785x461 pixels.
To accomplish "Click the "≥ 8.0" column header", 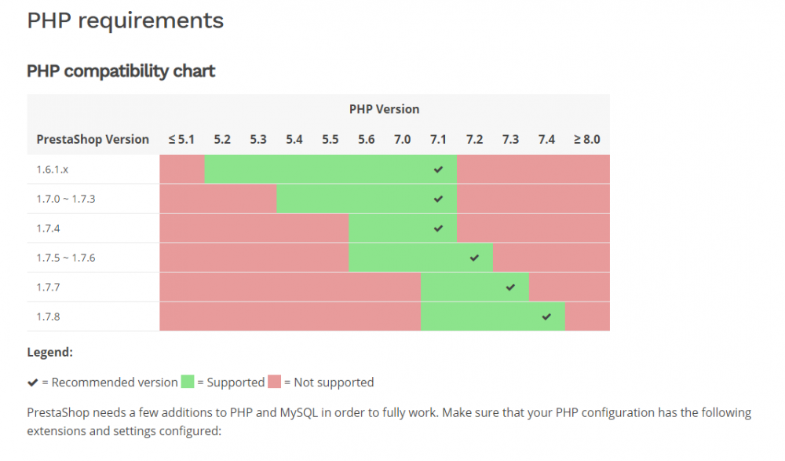I will pos(586,140).
